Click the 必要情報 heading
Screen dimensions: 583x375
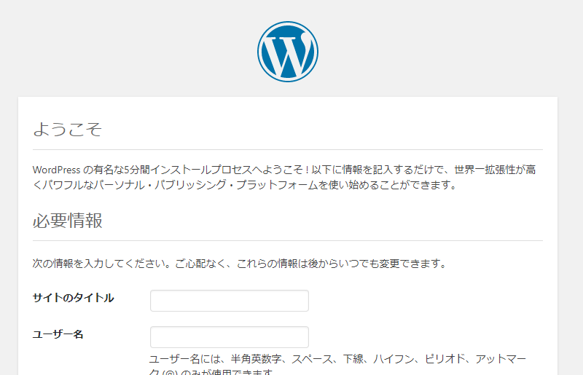[67, 221]
